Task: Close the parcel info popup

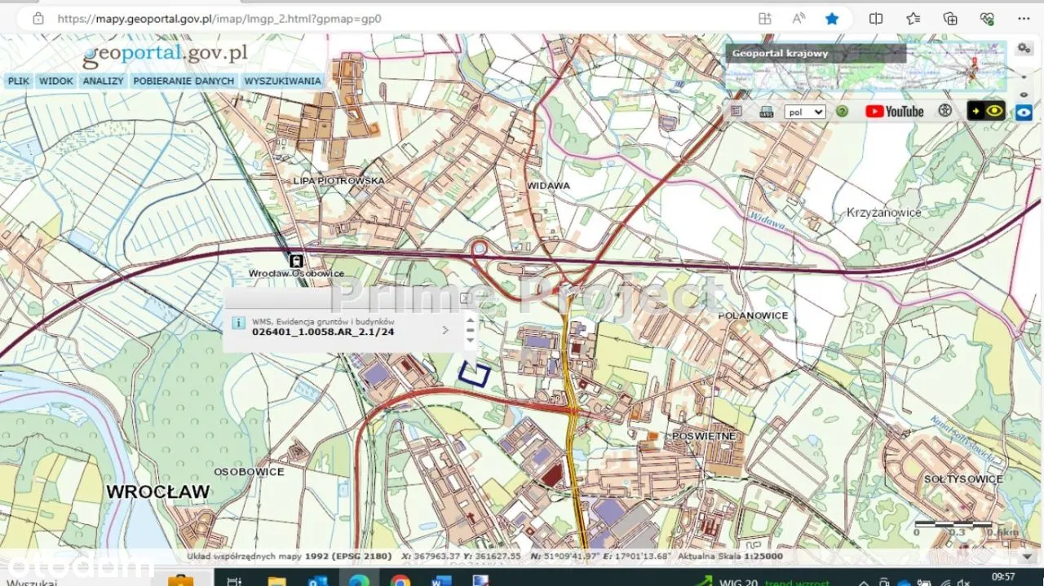Action: coord(465,298)
